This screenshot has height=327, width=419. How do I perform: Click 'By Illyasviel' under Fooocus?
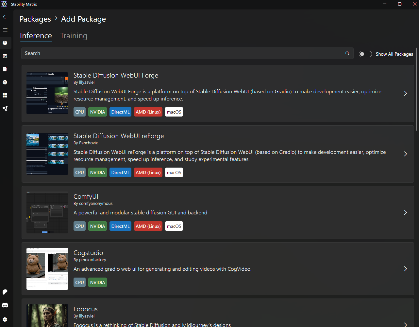click(84, 316)
